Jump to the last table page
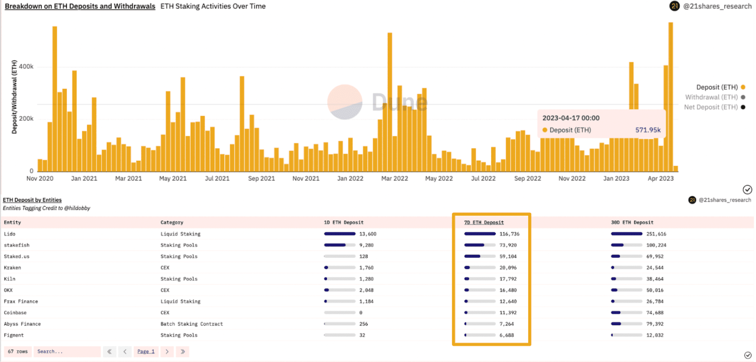756x362 pixels. (182, 351)
